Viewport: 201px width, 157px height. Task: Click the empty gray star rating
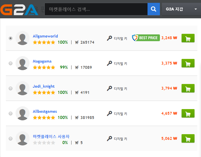[44, 143]
